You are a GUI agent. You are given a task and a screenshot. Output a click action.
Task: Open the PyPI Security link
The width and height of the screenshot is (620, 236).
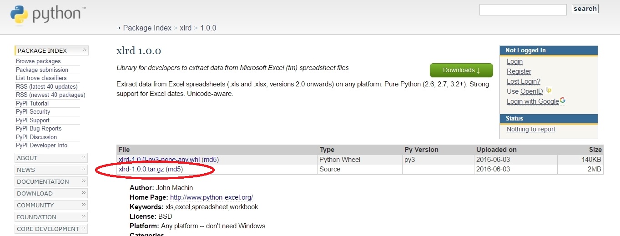(33, 111)
